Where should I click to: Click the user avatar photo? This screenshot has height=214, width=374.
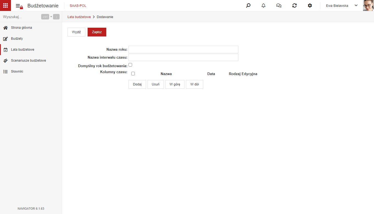click(369, 5)
